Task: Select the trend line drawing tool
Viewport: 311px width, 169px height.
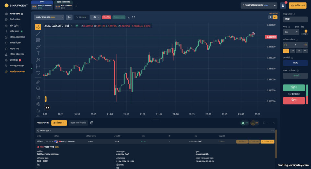Action: point(38,34)
